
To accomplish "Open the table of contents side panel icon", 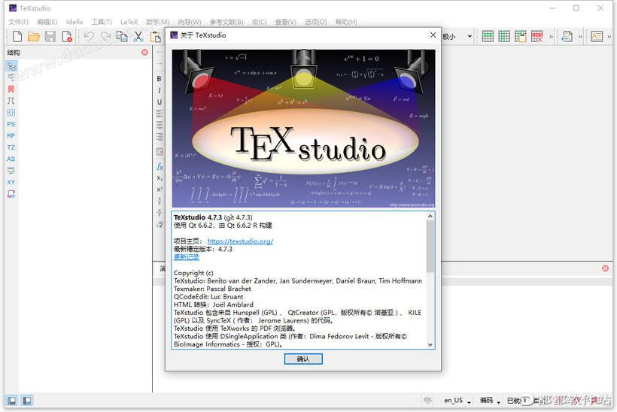I will tap(11, 77).
